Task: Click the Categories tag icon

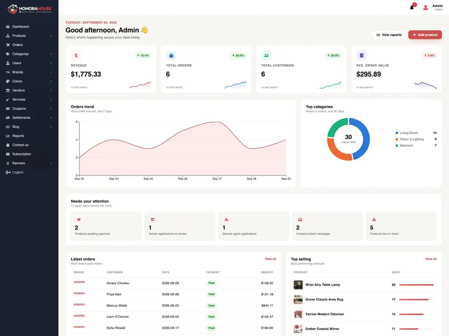Action: click(8, 54)
